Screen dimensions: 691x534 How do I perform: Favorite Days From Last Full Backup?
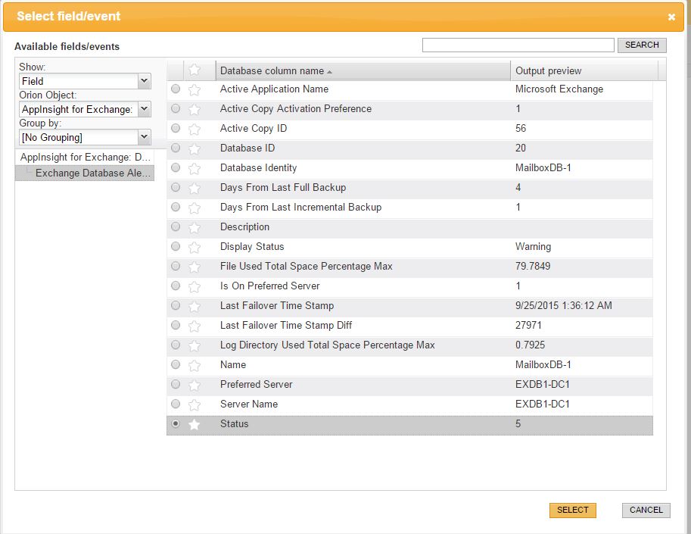195,188
